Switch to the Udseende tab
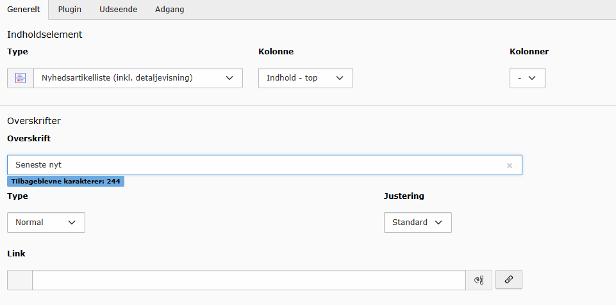 pyautogui.click(x=118, y=10)
